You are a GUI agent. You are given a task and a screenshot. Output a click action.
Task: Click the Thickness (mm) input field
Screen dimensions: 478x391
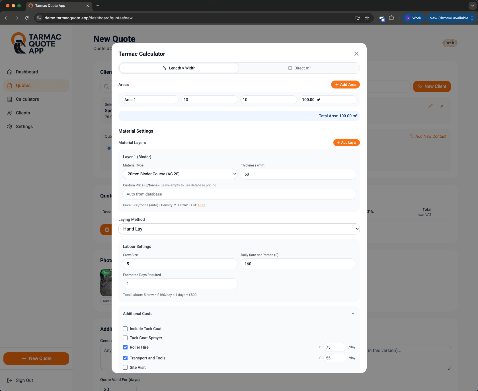pos(298,174)
